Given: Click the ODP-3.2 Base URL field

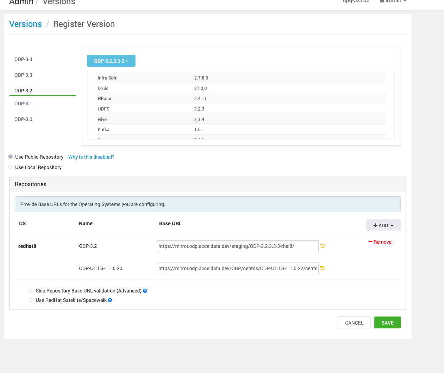Looking at the screenshot, I should coord(237,246).
